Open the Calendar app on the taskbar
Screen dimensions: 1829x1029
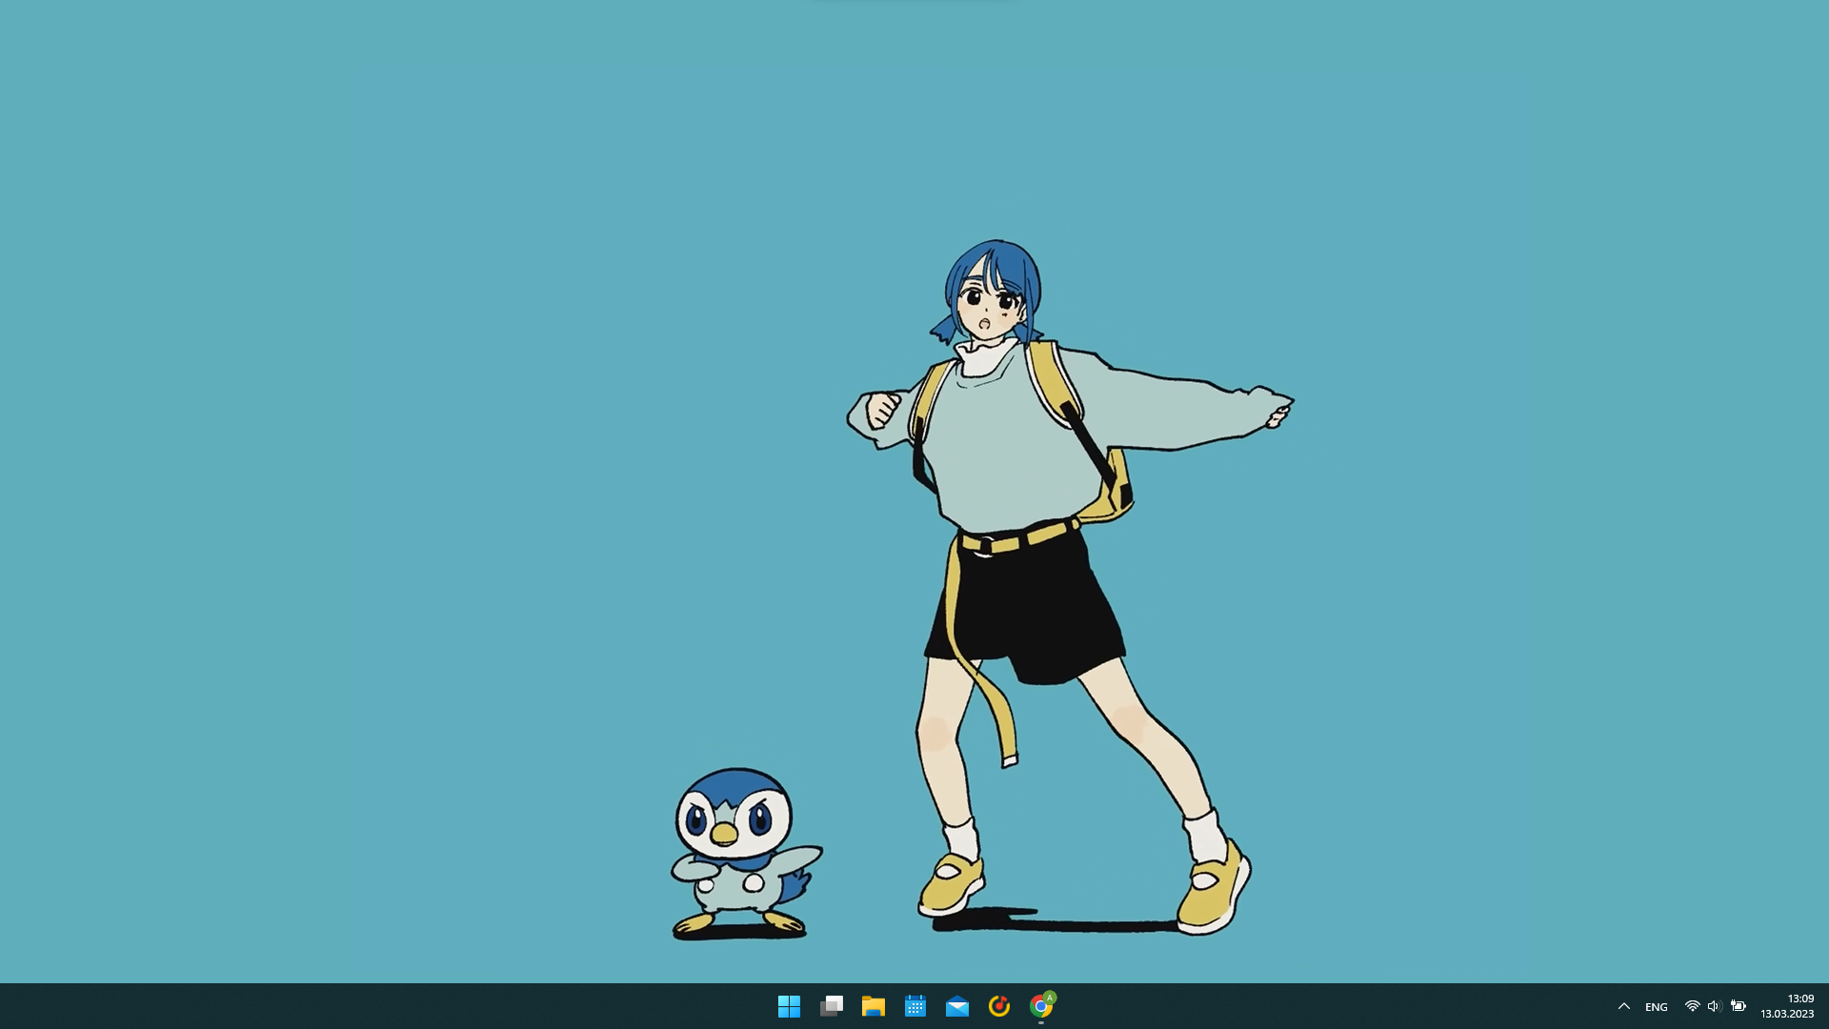pyautogui.click(x=915, y=1006)
